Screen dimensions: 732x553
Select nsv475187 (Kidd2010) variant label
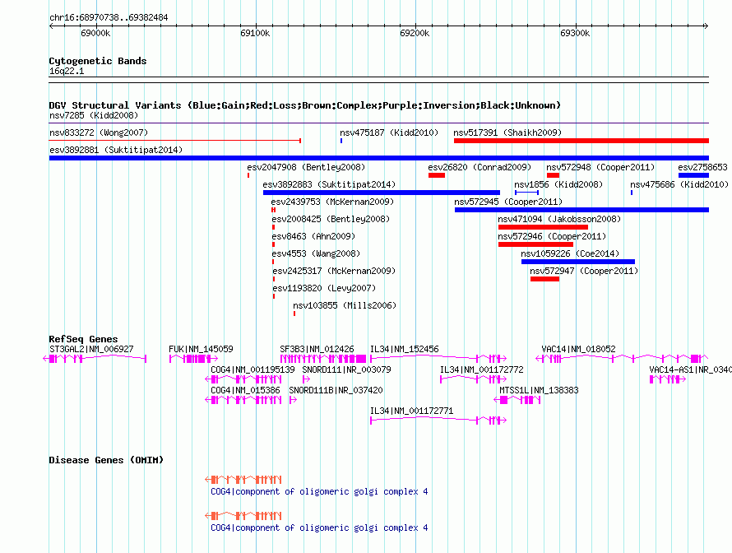389,132
